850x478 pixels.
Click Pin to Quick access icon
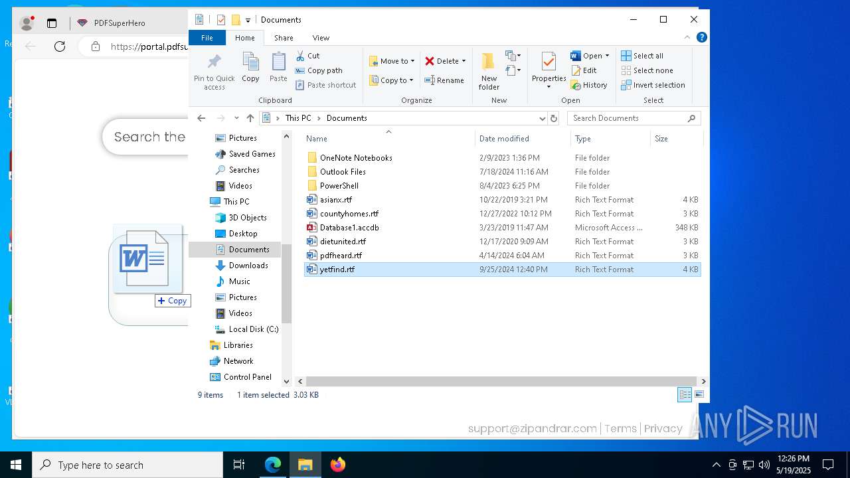click(214, 62)
